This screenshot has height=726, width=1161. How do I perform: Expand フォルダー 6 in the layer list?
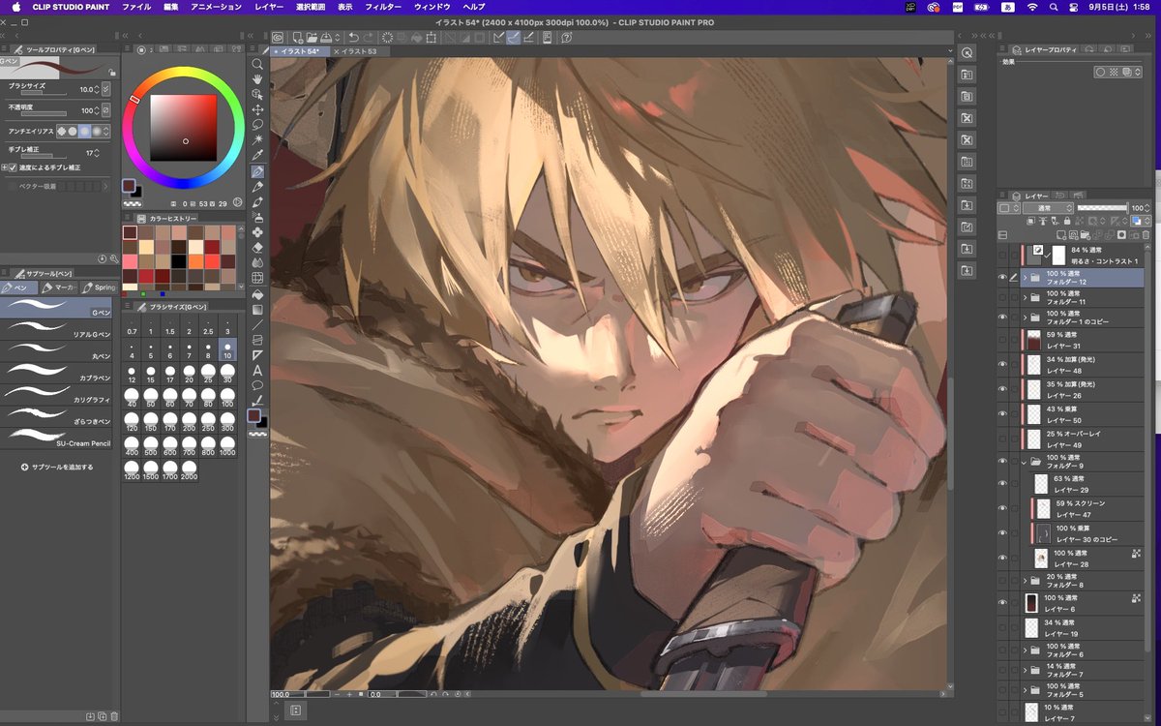(x=1025, y=650)
